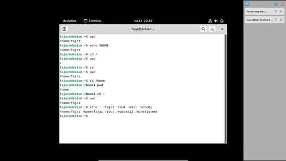Screen dimensions: 286x161
Task: Click the 'cd /' command line
Action: [79, 54]
